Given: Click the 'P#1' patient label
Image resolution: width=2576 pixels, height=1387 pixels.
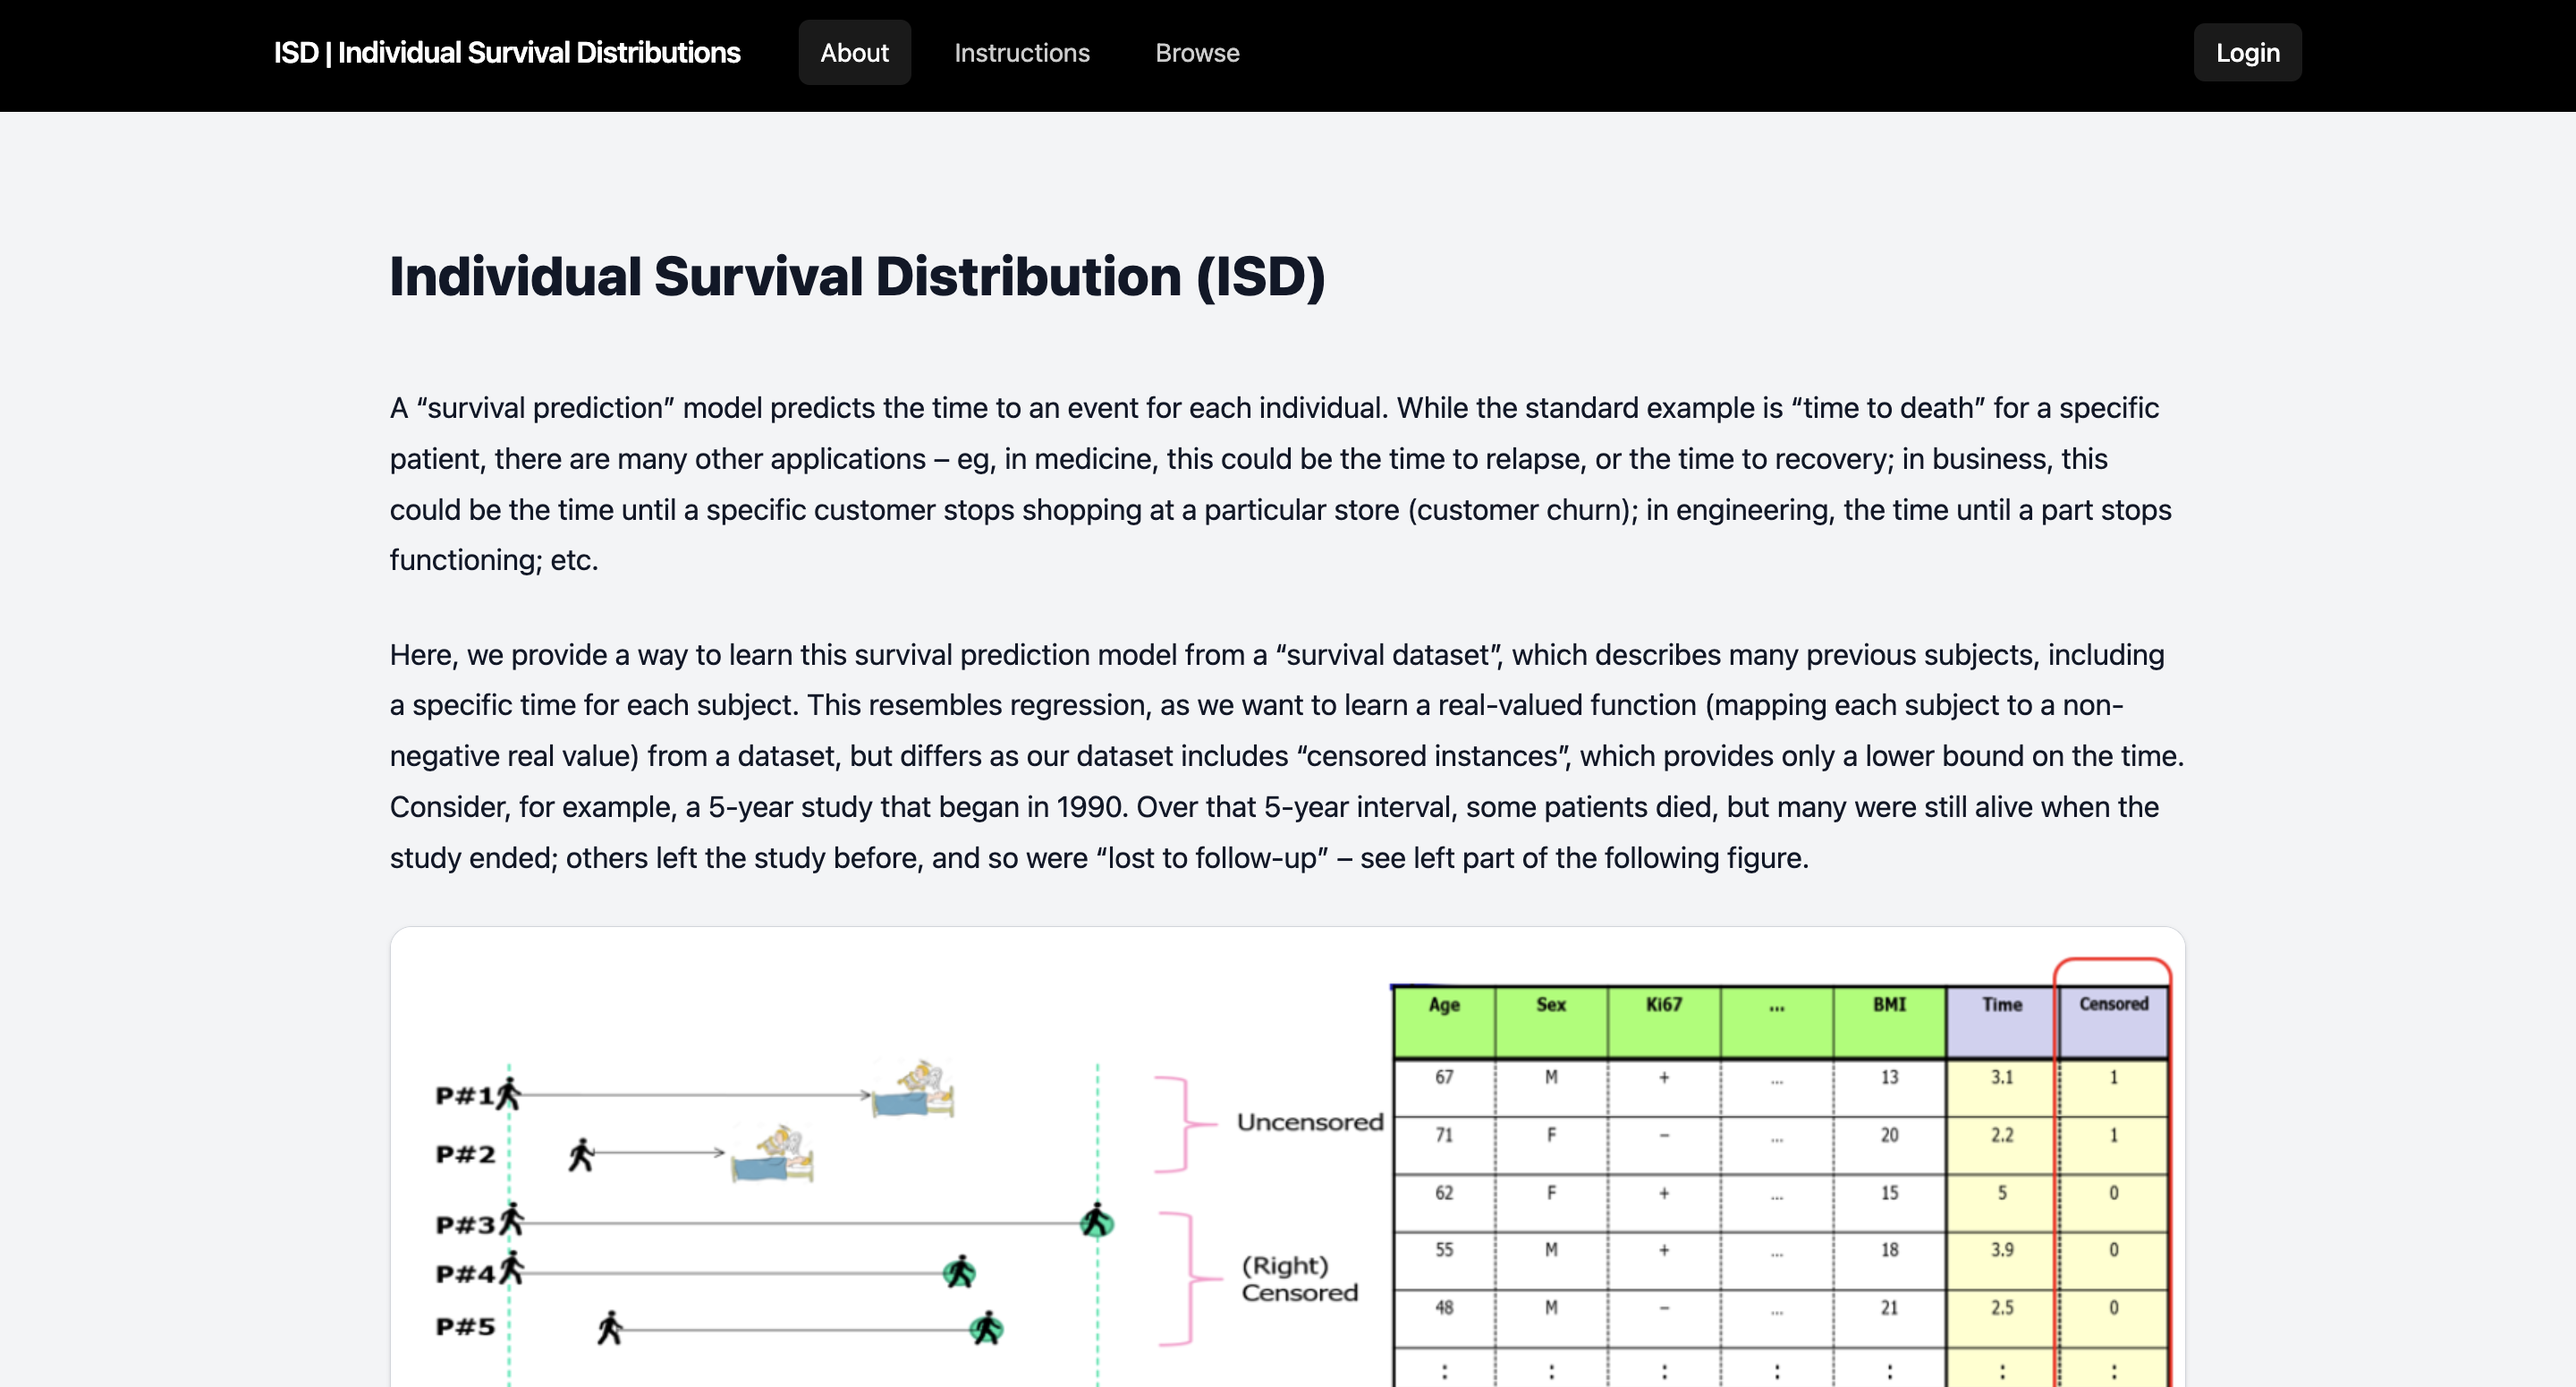Looking at the screenshot, I should (x=465, y=1096).
